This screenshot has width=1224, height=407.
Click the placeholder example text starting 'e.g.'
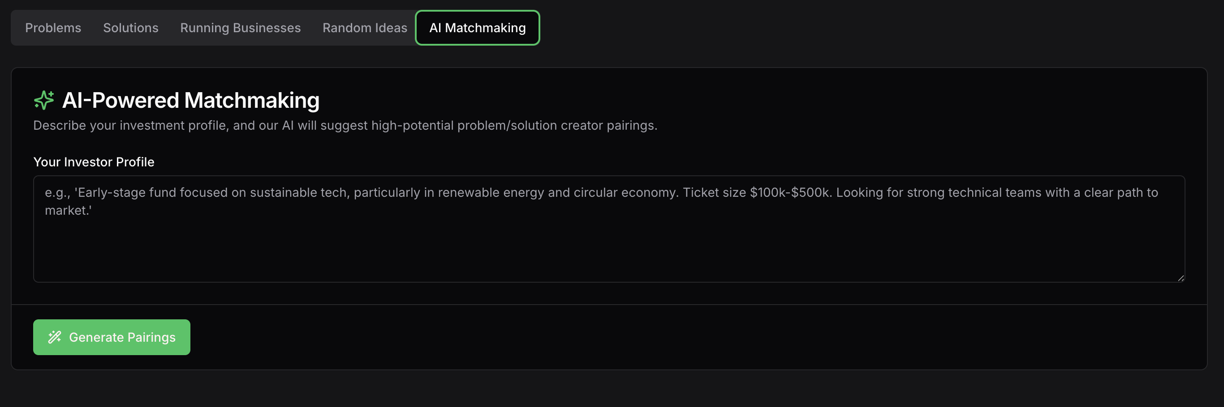click(601, 201)
